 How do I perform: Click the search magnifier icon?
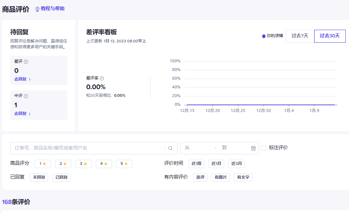click(x=170, y=148)
